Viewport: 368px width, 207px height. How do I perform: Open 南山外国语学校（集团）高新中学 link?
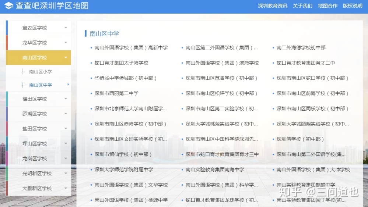point(131,47)
